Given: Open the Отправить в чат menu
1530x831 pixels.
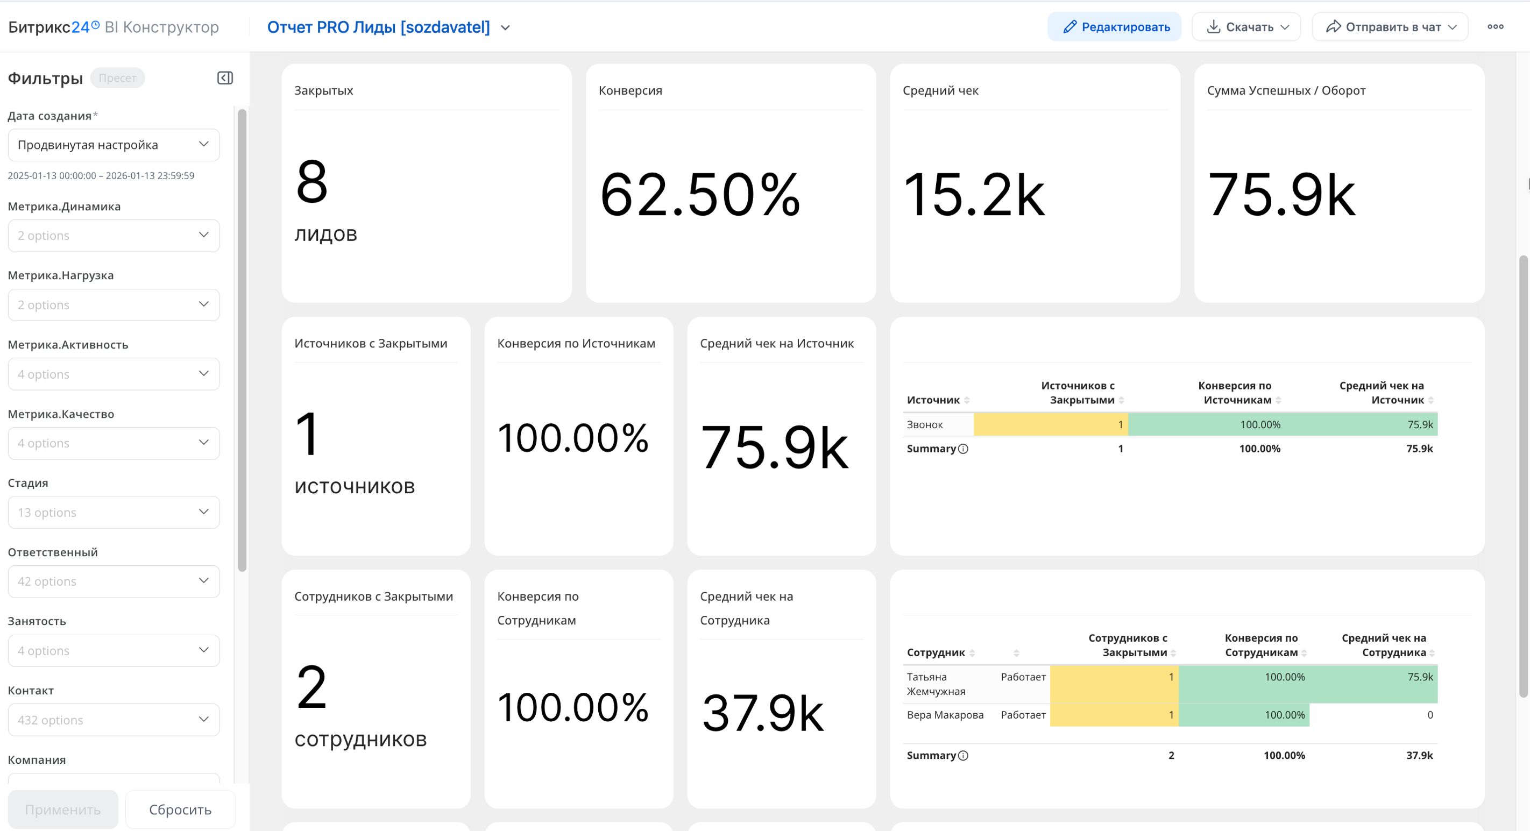Looking at the screenshot, I should tap(1390, 27).
